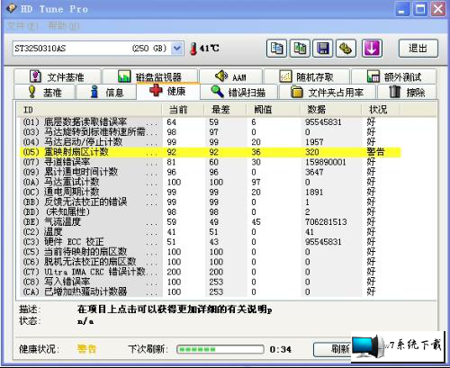Select the highlighted (05) 重映射扇区计数 row
The height and width of the screenshot is (368, 450).
[210, 152]
